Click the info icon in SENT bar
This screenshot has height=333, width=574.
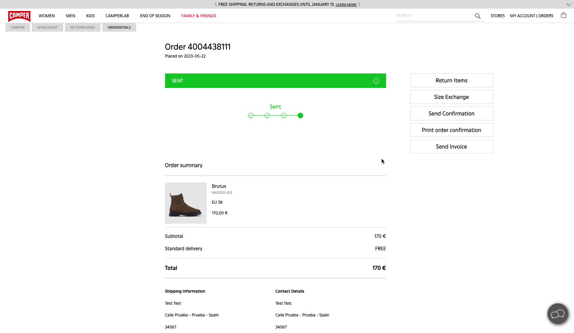click(x=376, y=81)
